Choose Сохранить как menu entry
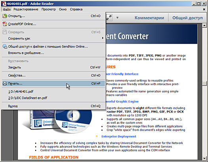Image resolution: width=208 pixels, height=162 pixels. click(53, 38)
